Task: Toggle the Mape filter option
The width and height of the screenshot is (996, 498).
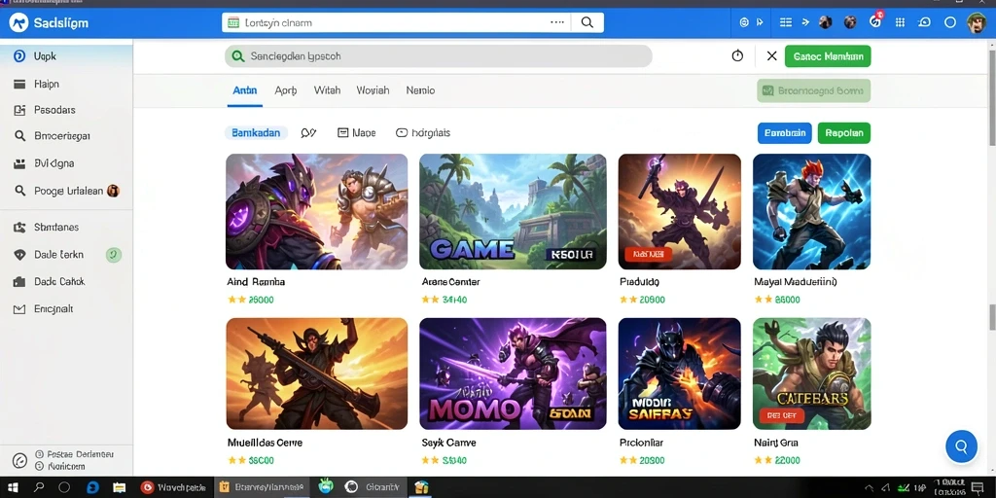Action: coord(356,132)
